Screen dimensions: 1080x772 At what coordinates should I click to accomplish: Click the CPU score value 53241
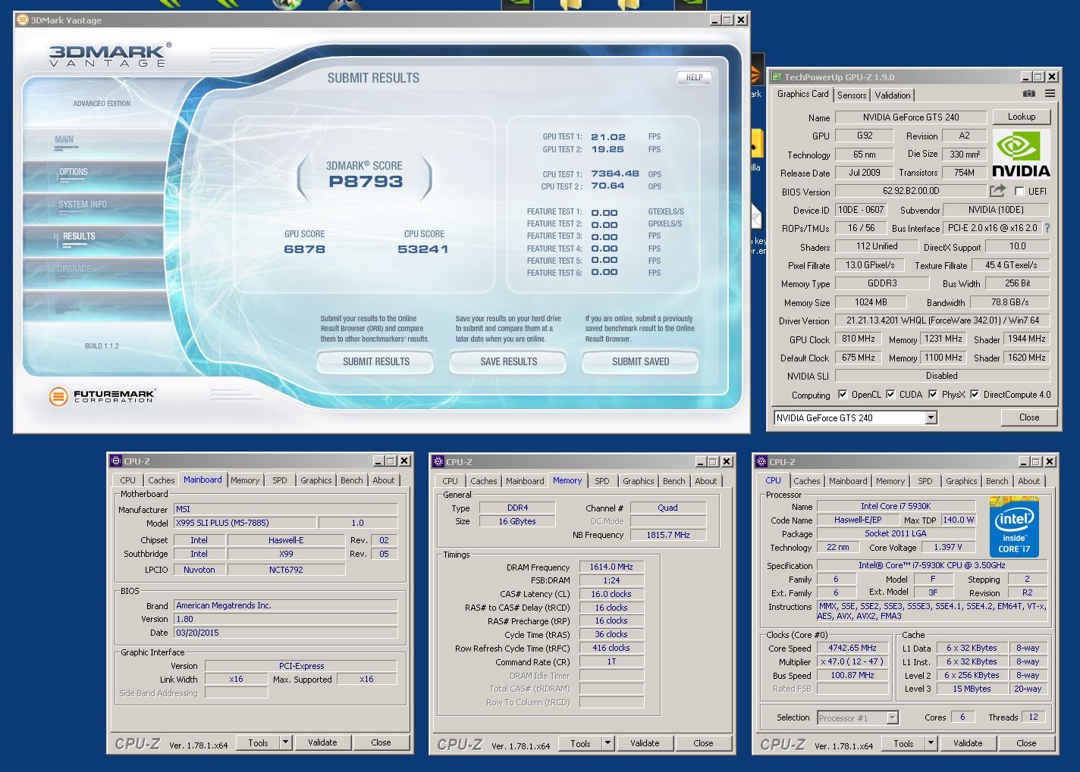[x=423, y=249]
